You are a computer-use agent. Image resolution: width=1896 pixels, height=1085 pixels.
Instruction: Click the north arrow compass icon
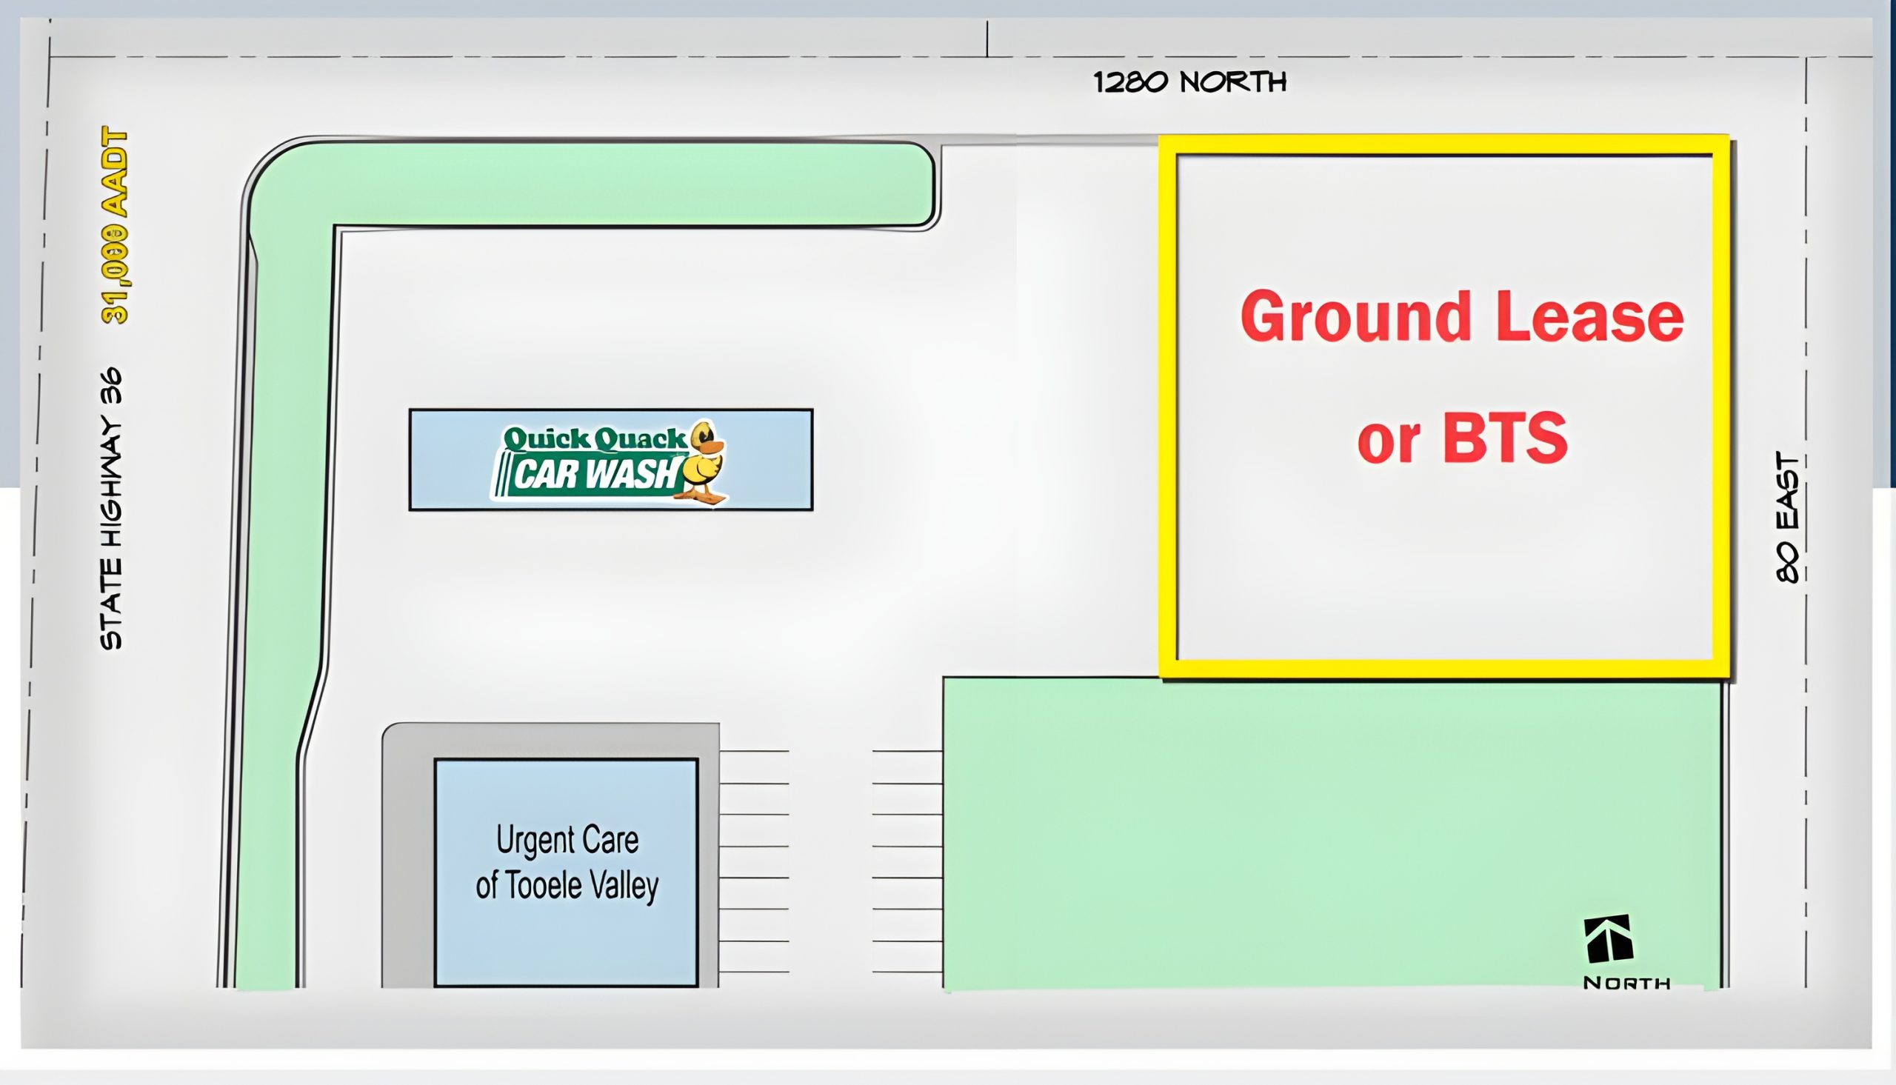point(1608,939)
